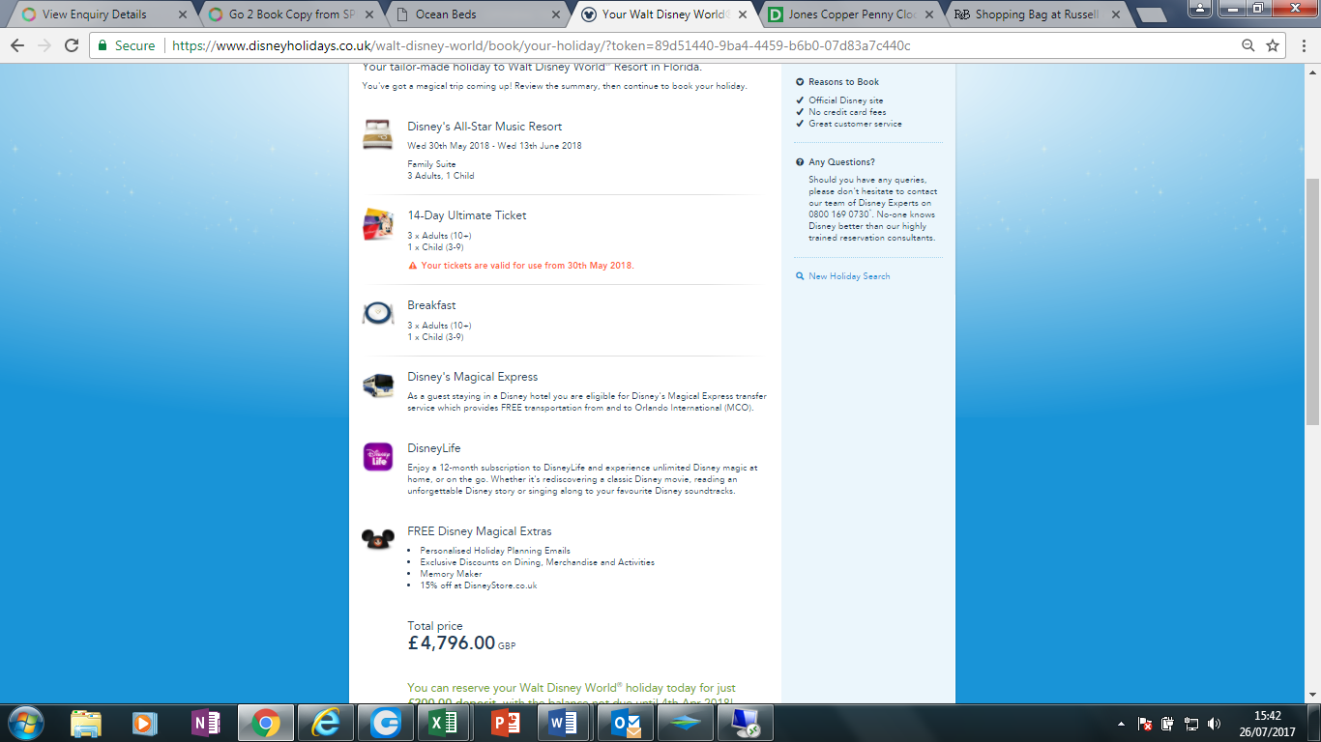Click the Magical Express bus icon
Screen dimensions: 1321x742
coord(377,385)
